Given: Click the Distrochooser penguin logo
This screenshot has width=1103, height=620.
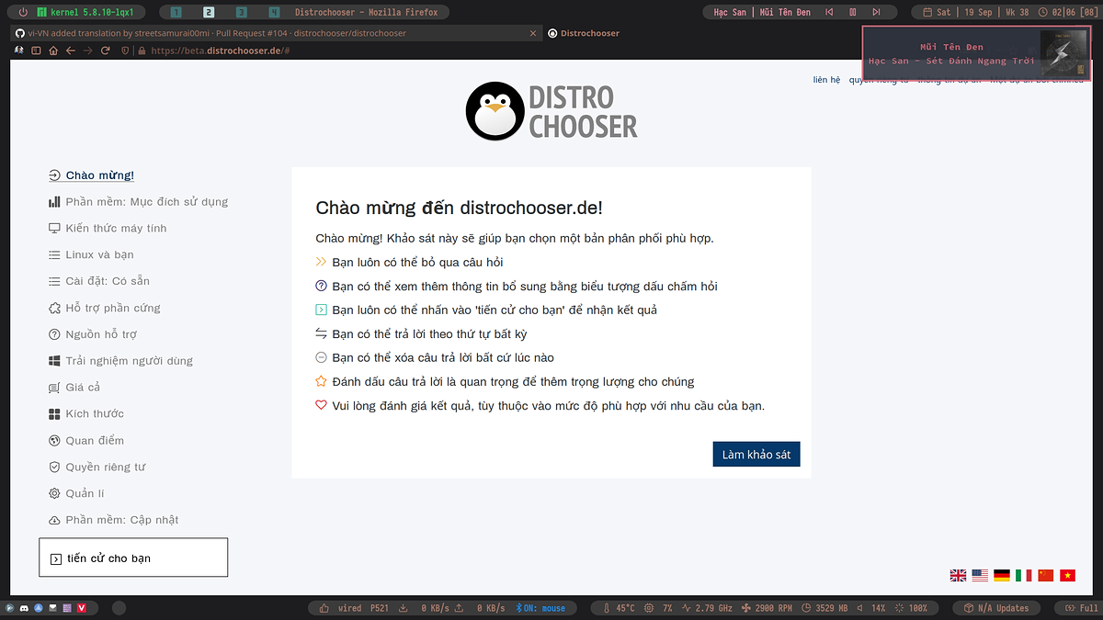Looking at the screenshot, I should (551, 111).
